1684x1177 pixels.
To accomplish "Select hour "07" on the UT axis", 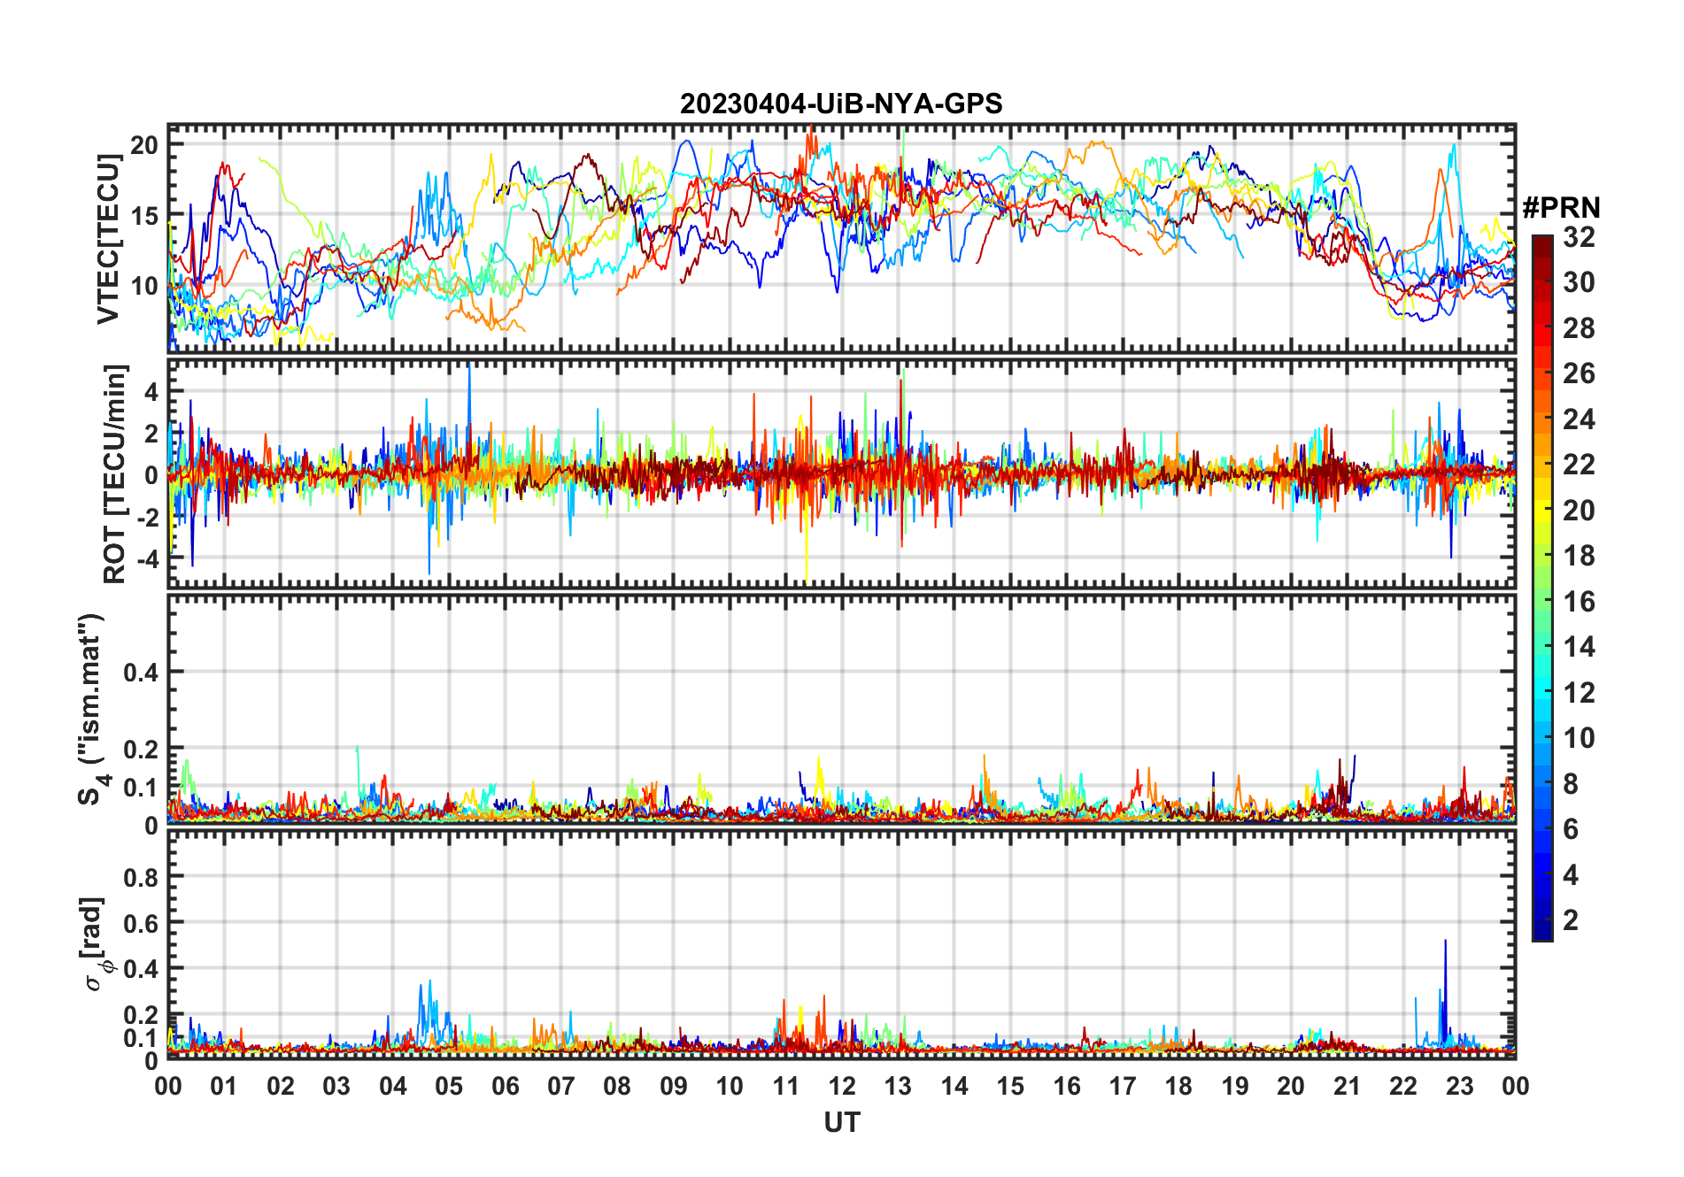I will click(561, 1086).
